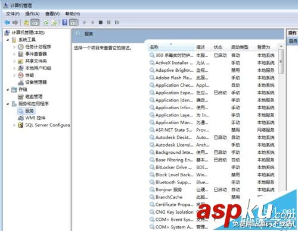Collapse the 存储 tree node
Viewport: 298px width, 231px height.
click(8, 90)
